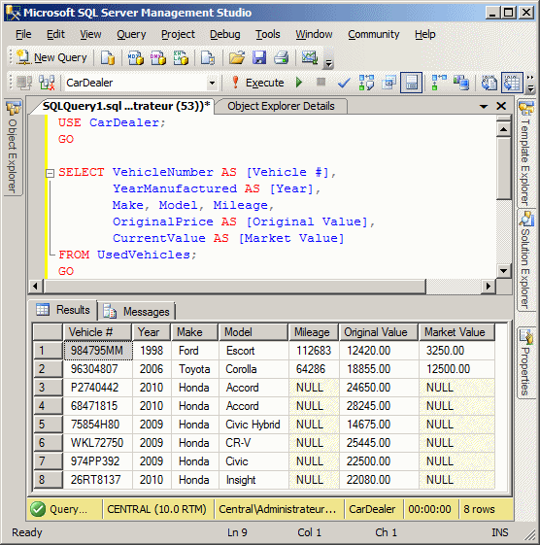Image resolution: width=540 pixels, height=545 pixels.
Task: Click the New Query button
Action: [x=51, y=57]
